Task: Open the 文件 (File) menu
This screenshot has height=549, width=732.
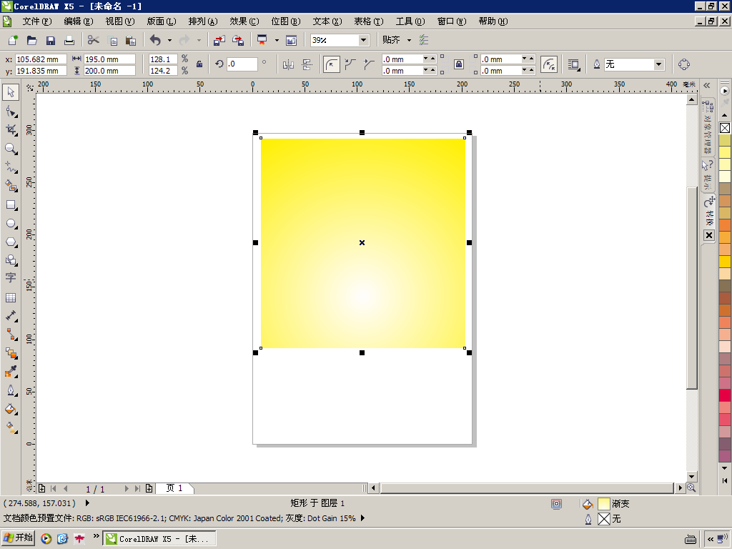Action: click(37, 21)
